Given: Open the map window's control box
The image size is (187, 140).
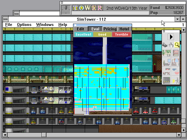Looking at the screenshot, I should coord(75,25).
